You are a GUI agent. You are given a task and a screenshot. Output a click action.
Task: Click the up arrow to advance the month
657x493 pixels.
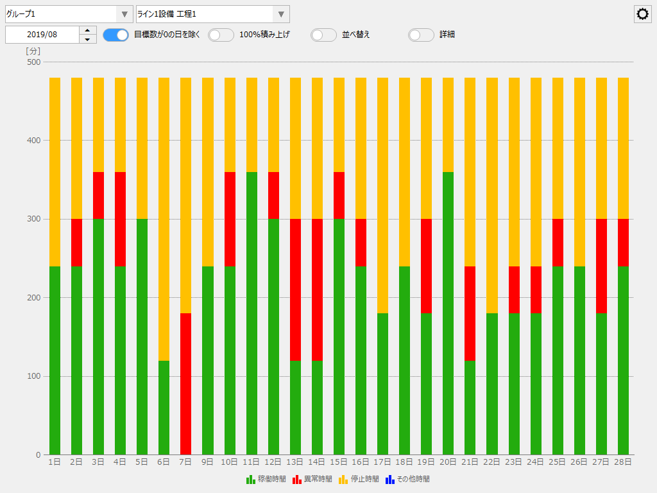(87, 30)
